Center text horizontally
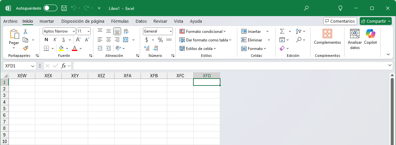The width and height of the screenshot is (396, 145). click(109, 40)
